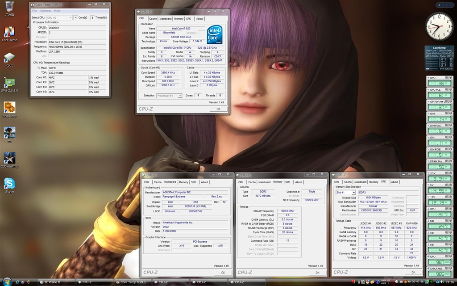Open the Options menu in Core Temp
This screenshot has height=286, width=457.
pyautogui.click(x=46, y=11)
